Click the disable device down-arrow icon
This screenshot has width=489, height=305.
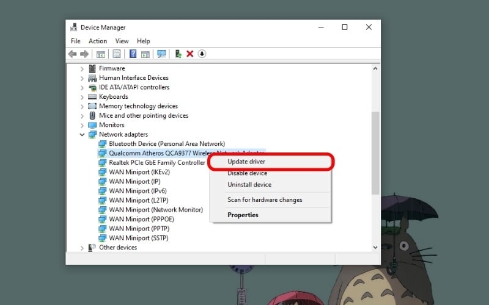pos(202,54)
